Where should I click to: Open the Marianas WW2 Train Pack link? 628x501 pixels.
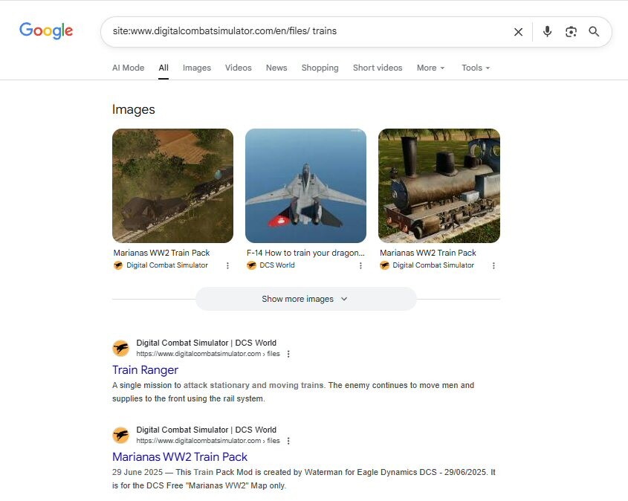point(180,456)
